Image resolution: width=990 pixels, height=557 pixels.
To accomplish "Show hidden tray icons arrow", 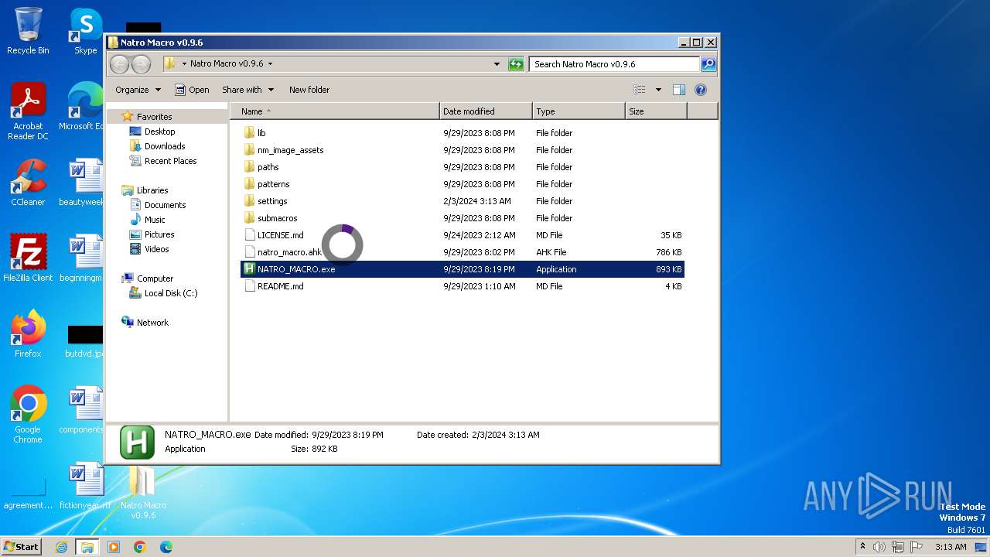I will [x=862, y=547].
